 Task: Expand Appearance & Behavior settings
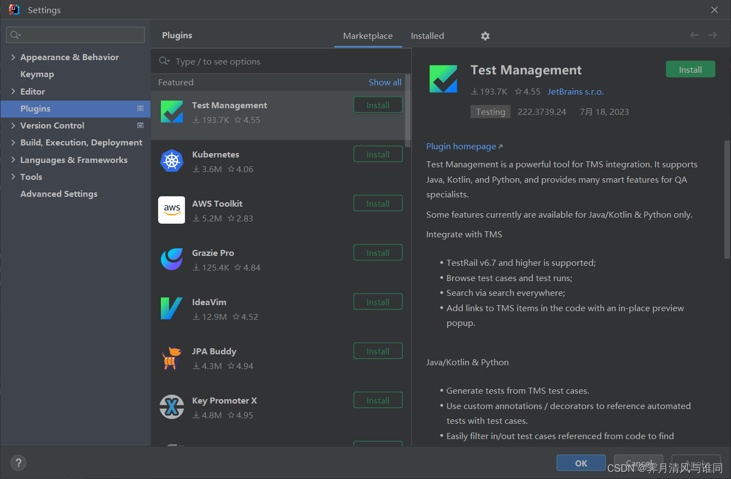13,57
